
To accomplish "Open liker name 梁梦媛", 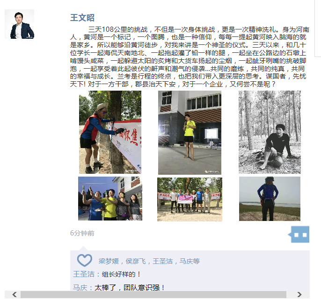I will coord(109,261).
